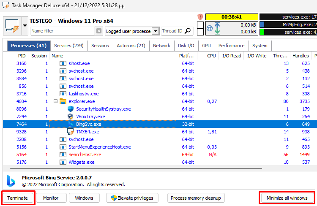Viewport: 317px width, 206px height.
Task: Click the icon of svchost.exe PID 3584
Action: (x=63, y=79)
